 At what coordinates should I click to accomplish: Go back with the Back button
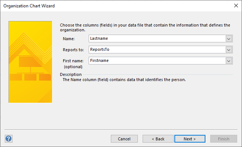tap(158, 139)
